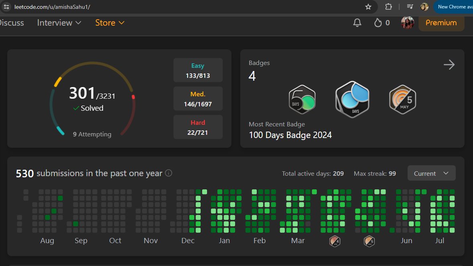Click the Jun month label under heatmap

coord(406,240)
